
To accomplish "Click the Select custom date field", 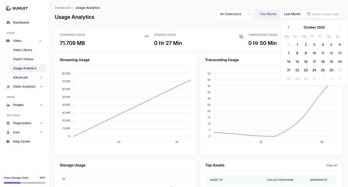I will (323, 14).
